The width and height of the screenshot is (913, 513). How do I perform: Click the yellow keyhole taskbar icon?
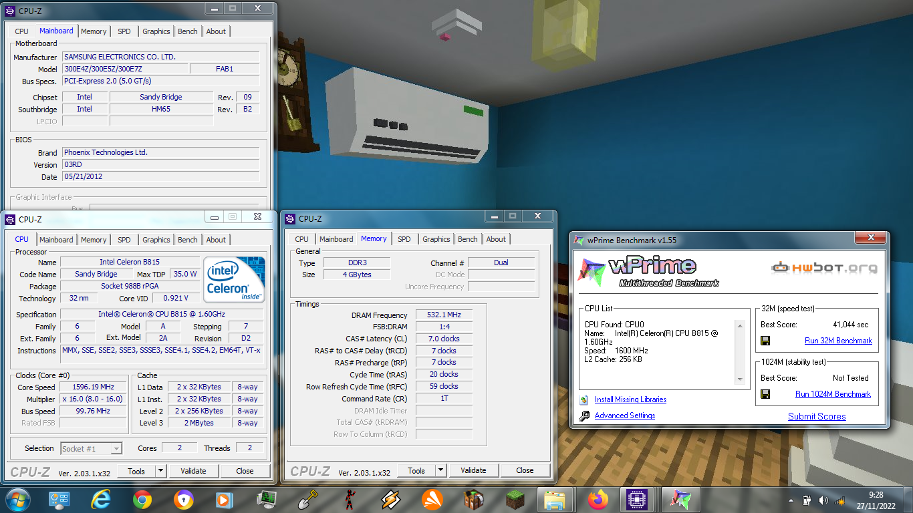(x=183, y=500)
